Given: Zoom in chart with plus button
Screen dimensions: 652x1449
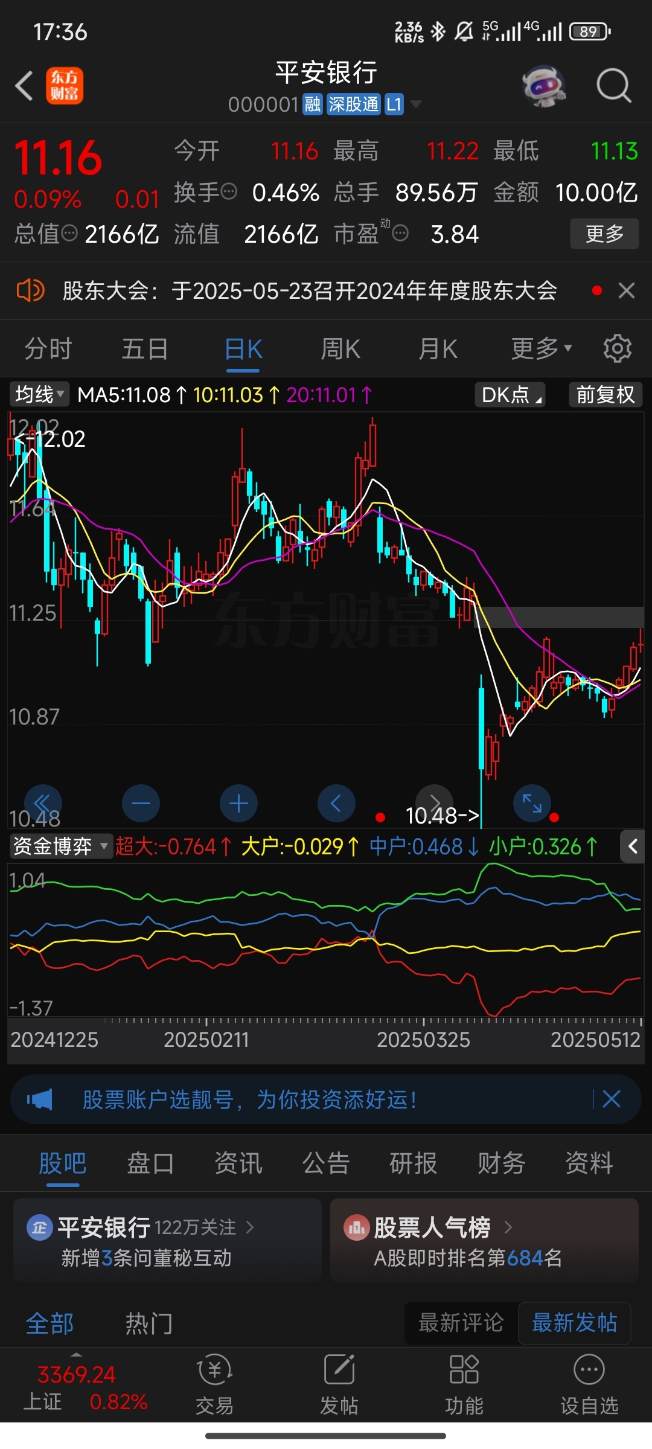Looking at the screenshot, I should coord(238,804).
